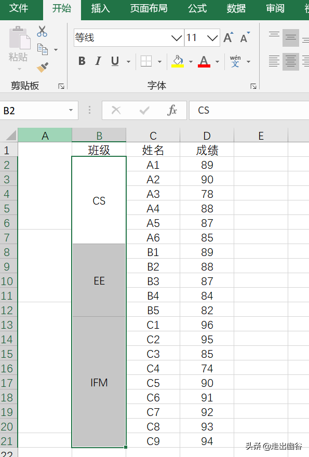Open the 审阅 tab
309x457 pixels.
click(x=275, y=8)
